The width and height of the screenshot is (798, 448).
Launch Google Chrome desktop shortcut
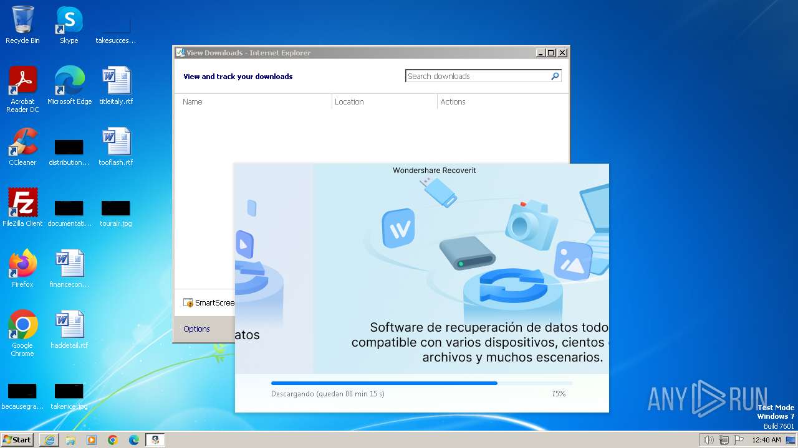tap(22, 333)
